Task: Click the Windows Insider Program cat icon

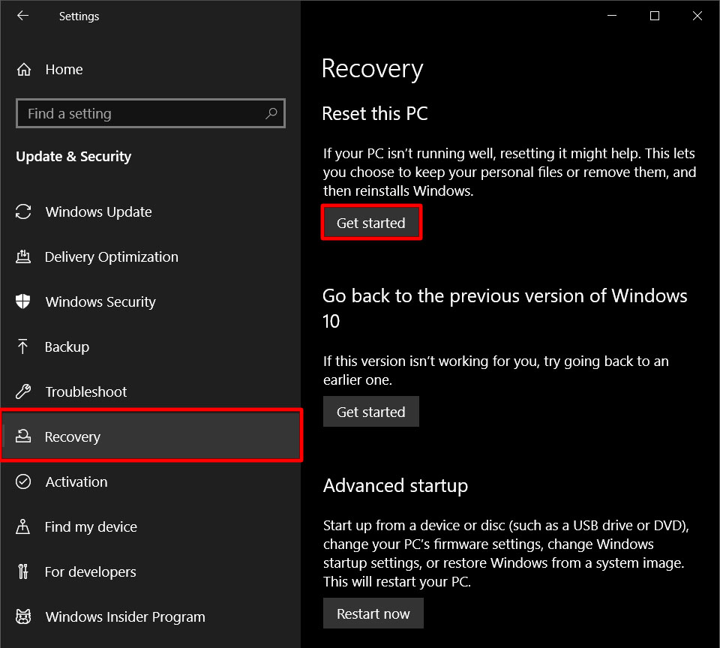Action: (23, 617)
